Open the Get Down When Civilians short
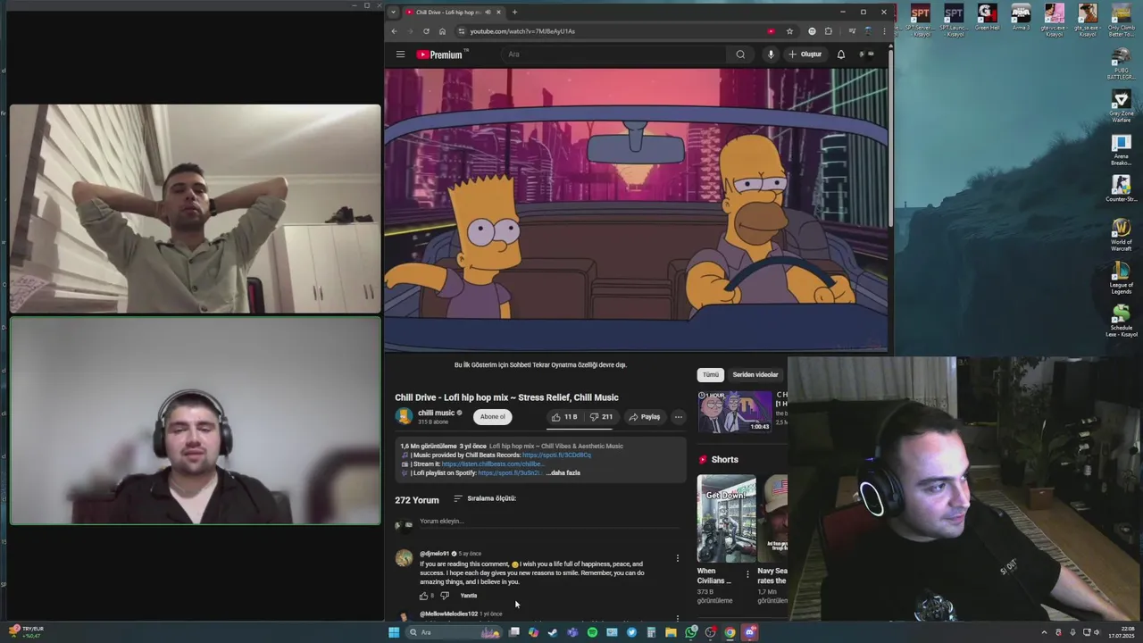This screenshot has height=643, width=1143. [726, 518]
